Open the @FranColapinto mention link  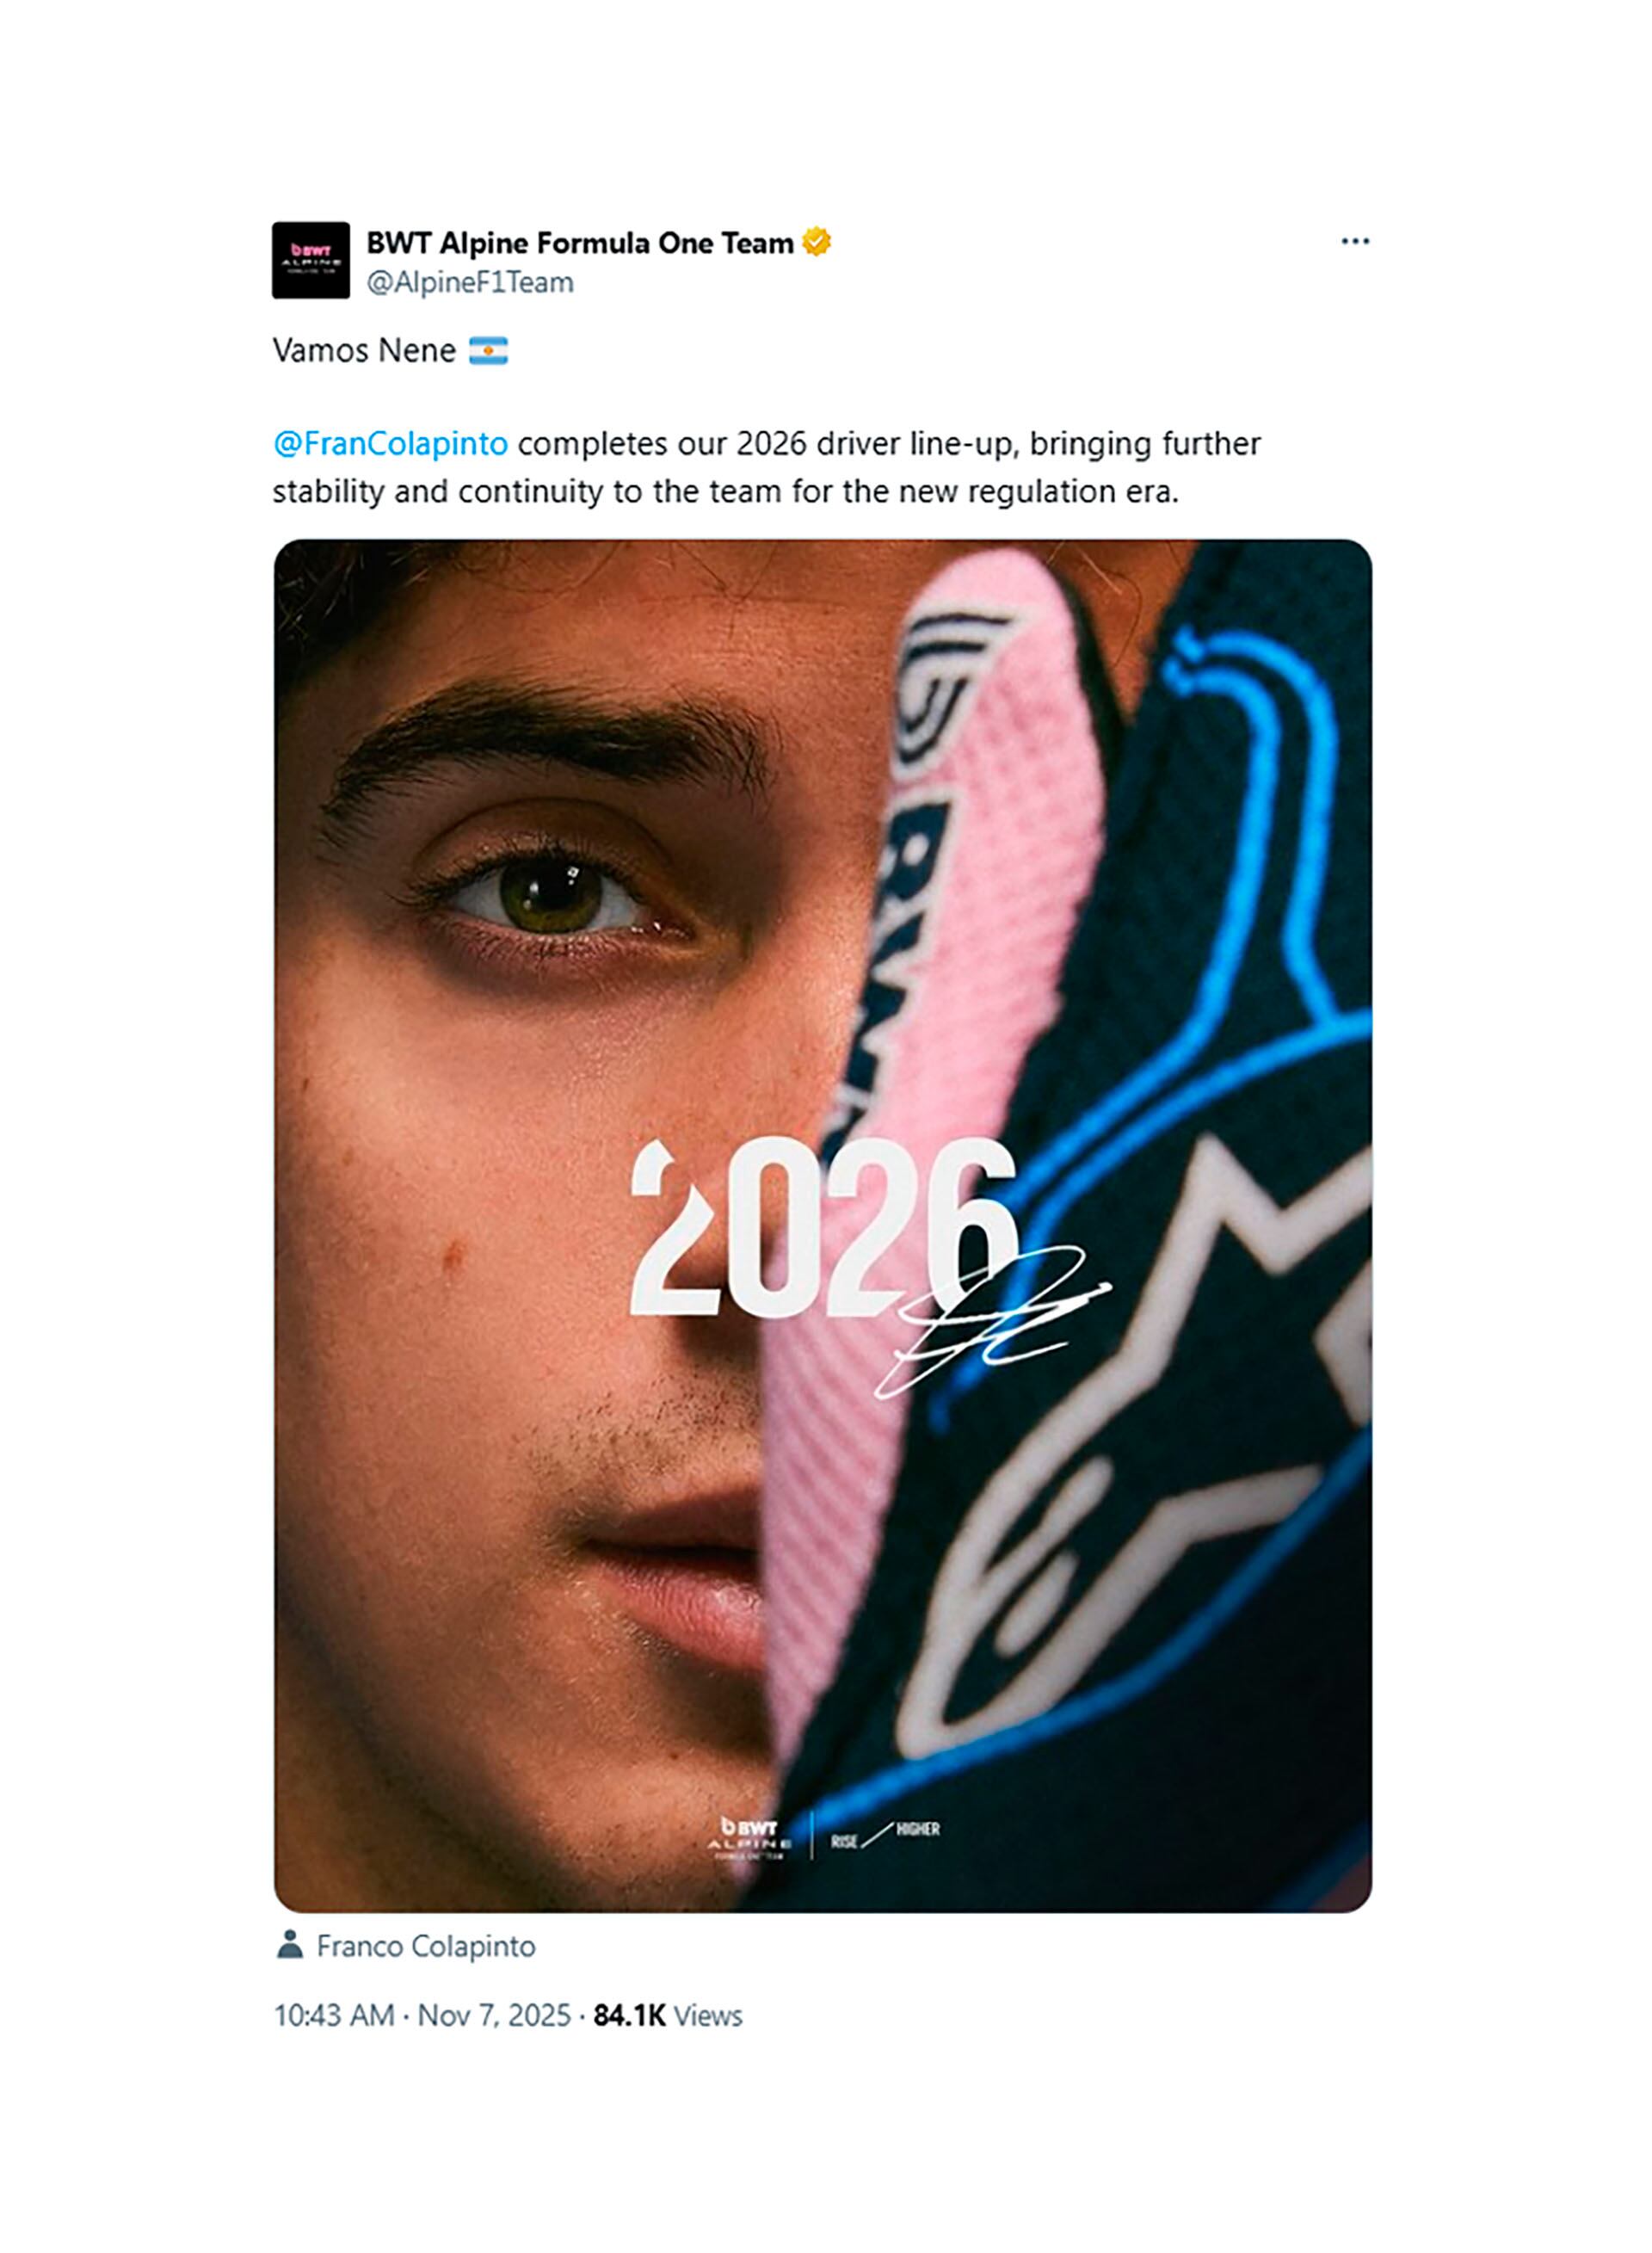tap(390, 443)
